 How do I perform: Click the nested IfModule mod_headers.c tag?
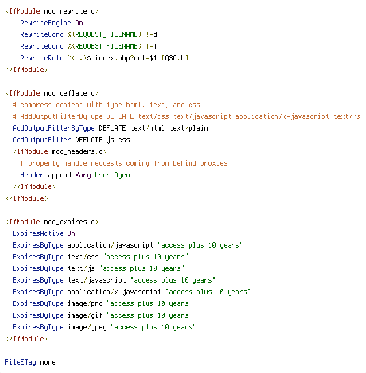(x=60, y=151)
